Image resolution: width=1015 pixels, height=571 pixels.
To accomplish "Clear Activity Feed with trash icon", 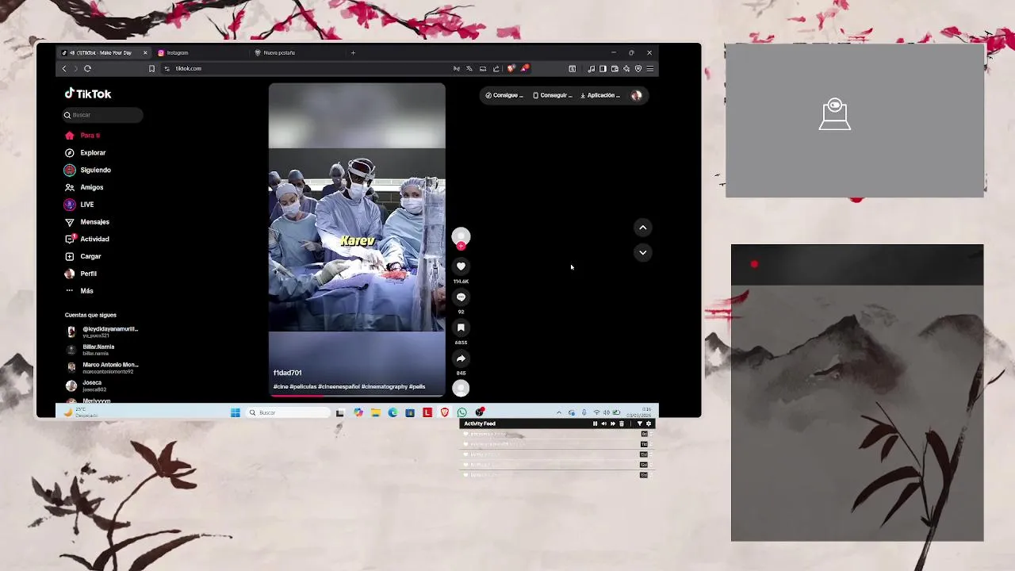I will click(621, 423).
